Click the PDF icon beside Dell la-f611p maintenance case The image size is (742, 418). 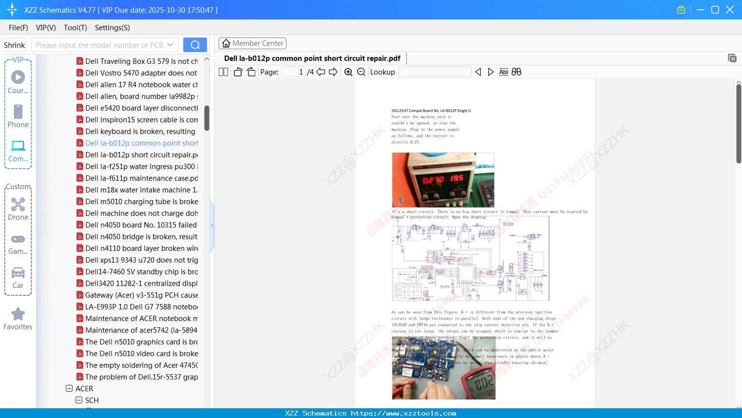click(80, 178)
